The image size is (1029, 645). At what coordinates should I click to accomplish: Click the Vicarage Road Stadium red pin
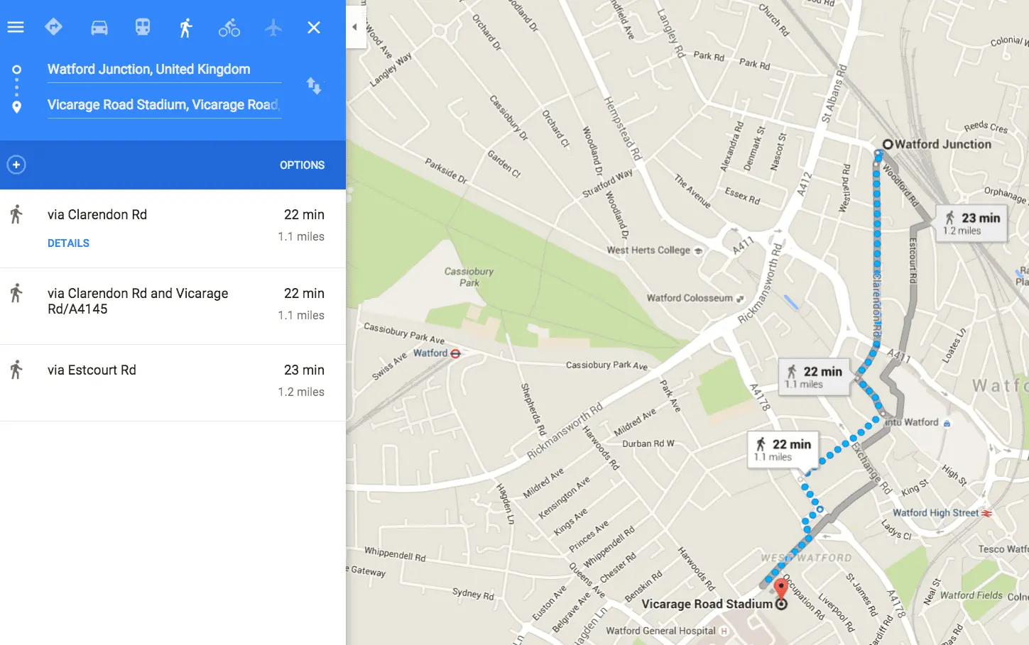780,590
